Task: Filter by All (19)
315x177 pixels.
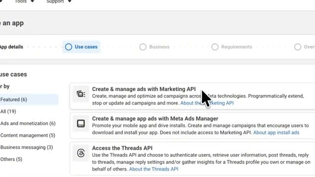Action: pyautogui.click(x=8, y=112)
